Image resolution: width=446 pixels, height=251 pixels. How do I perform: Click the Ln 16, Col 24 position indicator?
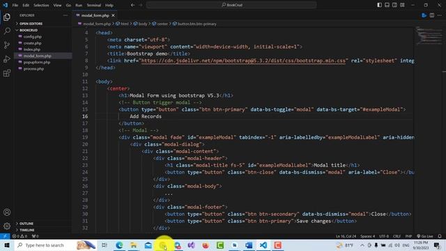click(x=346, y=236)
